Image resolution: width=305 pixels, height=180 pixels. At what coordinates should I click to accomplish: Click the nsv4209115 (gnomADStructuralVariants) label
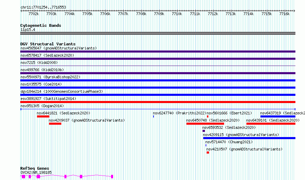(x=241, y=135)
